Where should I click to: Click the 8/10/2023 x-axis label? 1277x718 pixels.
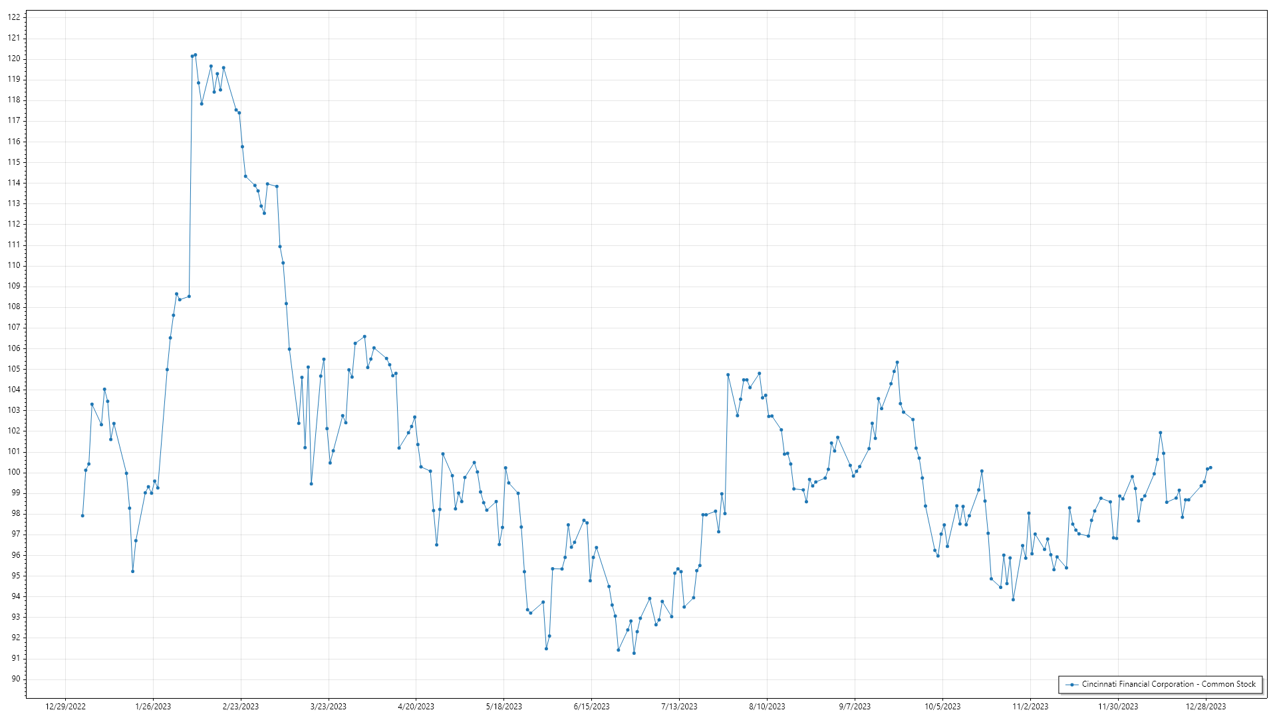[x=767, y=707]
